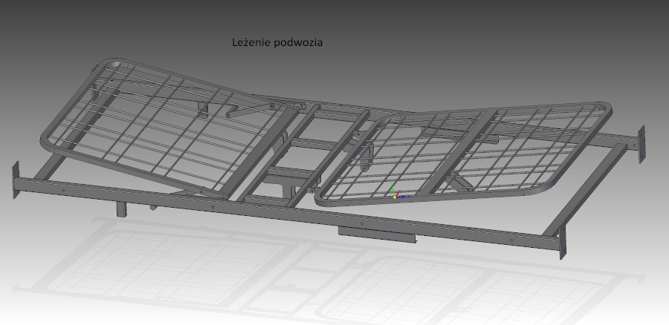Click the coordinate axis triad on the model
Viewport: 669px width, 325px height.
tap(398, 191)
